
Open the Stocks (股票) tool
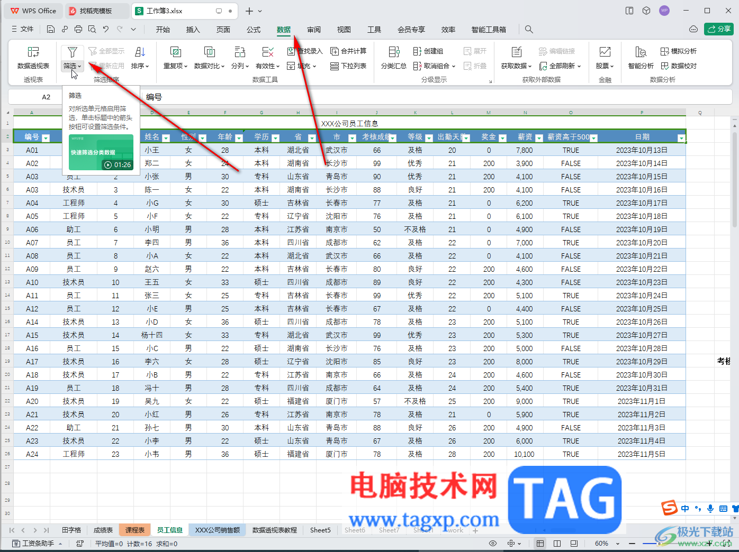coord(605,58)
